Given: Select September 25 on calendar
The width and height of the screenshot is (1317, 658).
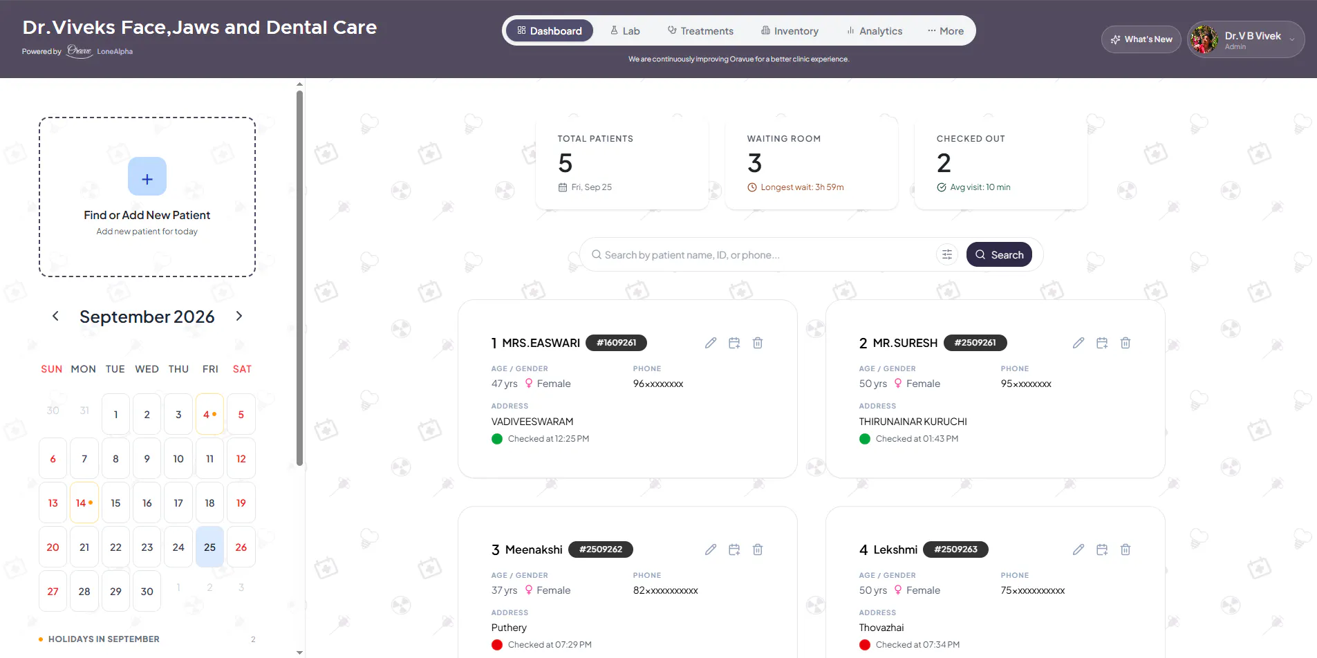Looking at the screenshot, I should [x=209, y=547].
